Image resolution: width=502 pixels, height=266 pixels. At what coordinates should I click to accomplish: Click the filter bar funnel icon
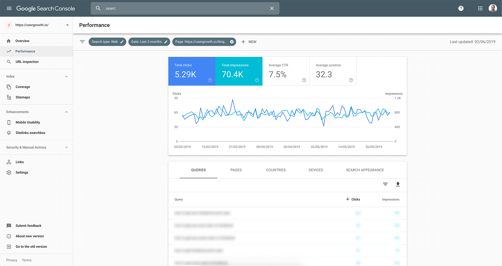click(x=82, y=42)
